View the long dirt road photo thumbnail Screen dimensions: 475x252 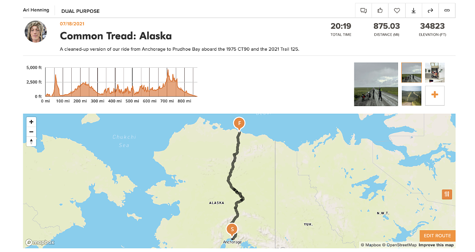point(411,95)
